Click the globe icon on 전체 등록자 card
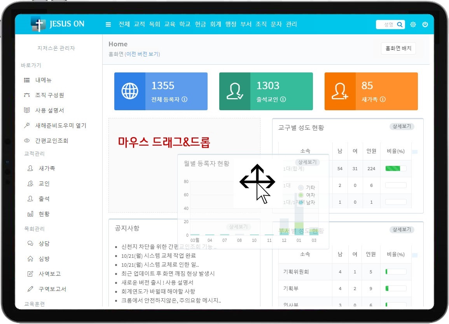This screenshot has height=324, width=449. point(130,92)
